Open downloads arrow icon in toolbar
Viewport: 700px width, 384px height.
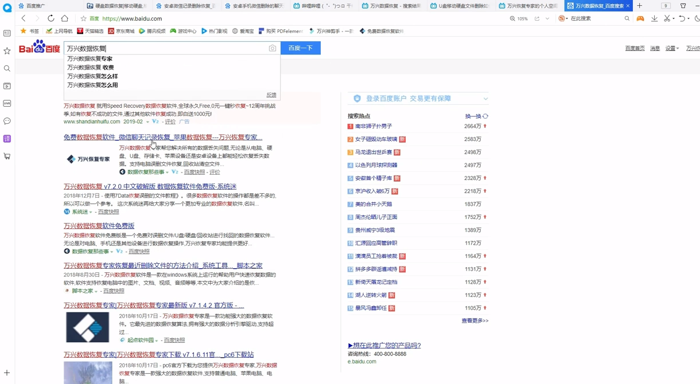pyautogui.click(x=654, y=18)
